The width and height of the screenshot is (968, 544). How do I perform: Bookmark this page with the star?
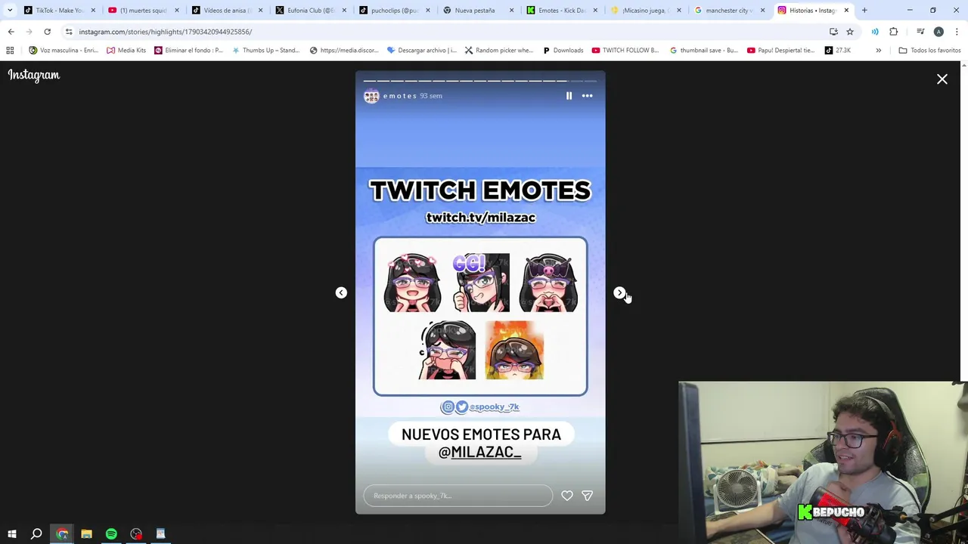tap(850, 32)
